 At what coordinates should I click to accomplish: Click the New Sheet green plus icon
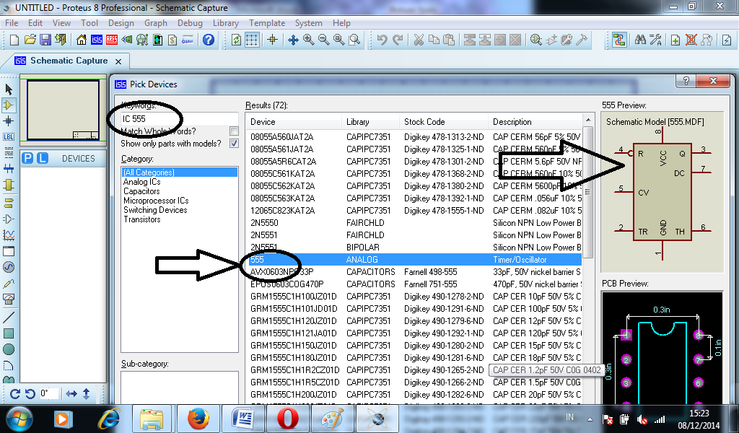pyautogui.click(x=675, y=40)
